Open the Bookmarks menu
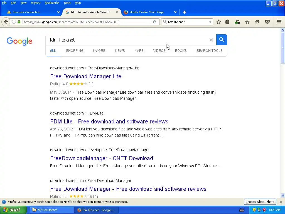The height and width of the screenshot is (214, 285). point(52,3)
